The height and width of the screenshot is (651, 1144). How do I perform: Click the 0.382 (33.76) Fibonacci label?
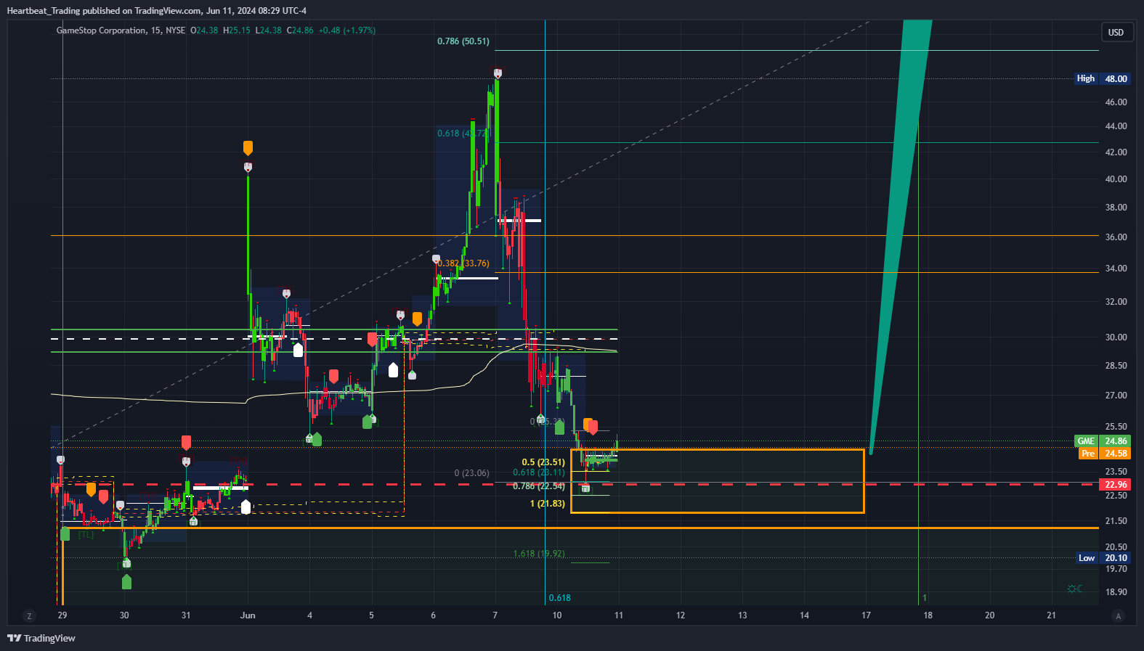tap(463, 263)
